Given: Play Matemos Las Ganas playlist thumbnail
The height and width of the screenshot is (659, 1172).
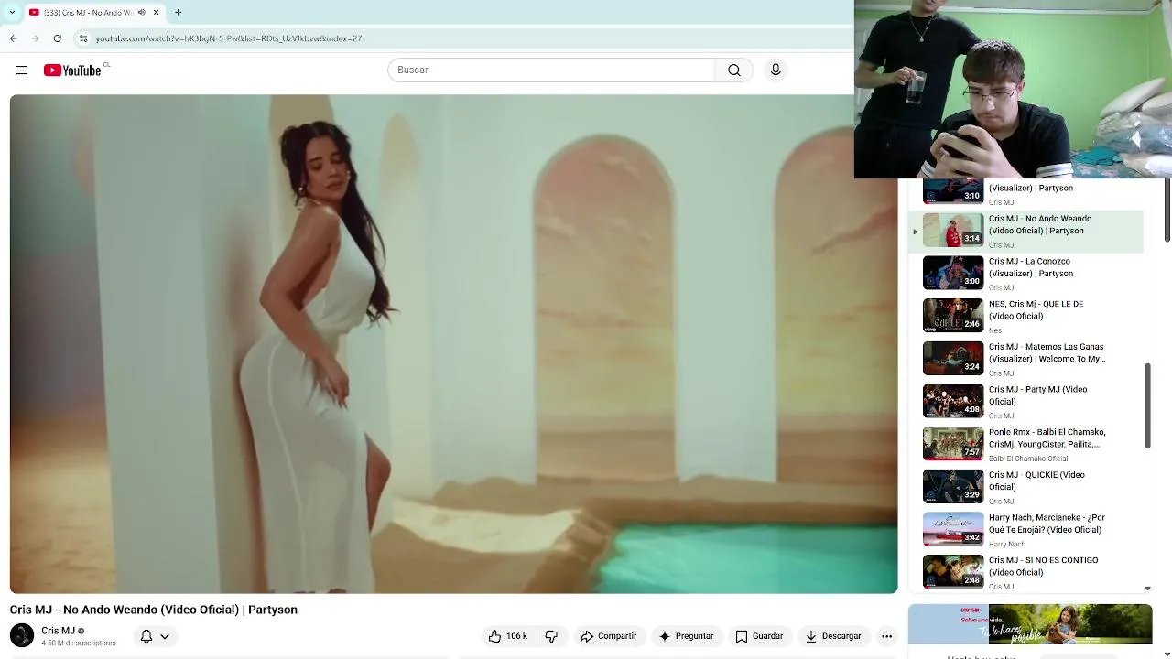Looking at the screenshot, I should pos(953,359).
